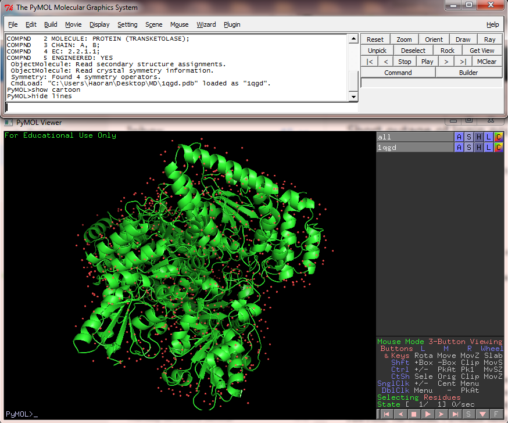The height and width of the screenshot is (423, 508).
Task: Click the Ray button
Action: (x=489, y=40)
